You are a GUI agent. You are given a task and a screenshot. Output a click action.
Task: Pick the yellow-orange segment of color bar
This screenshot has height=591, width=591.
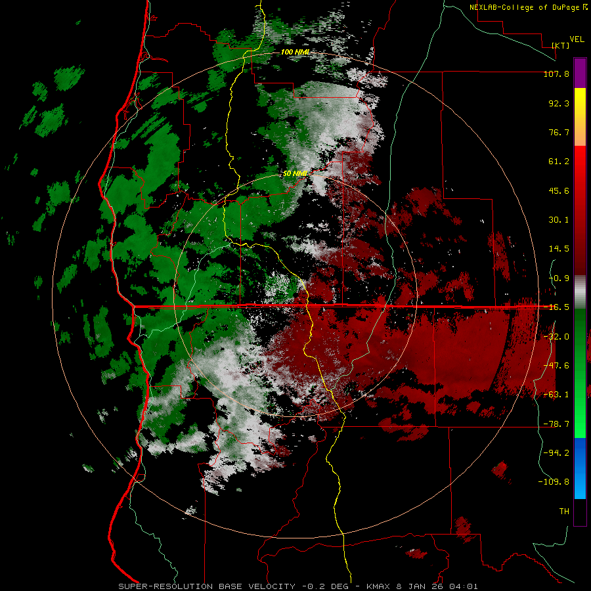580,117
